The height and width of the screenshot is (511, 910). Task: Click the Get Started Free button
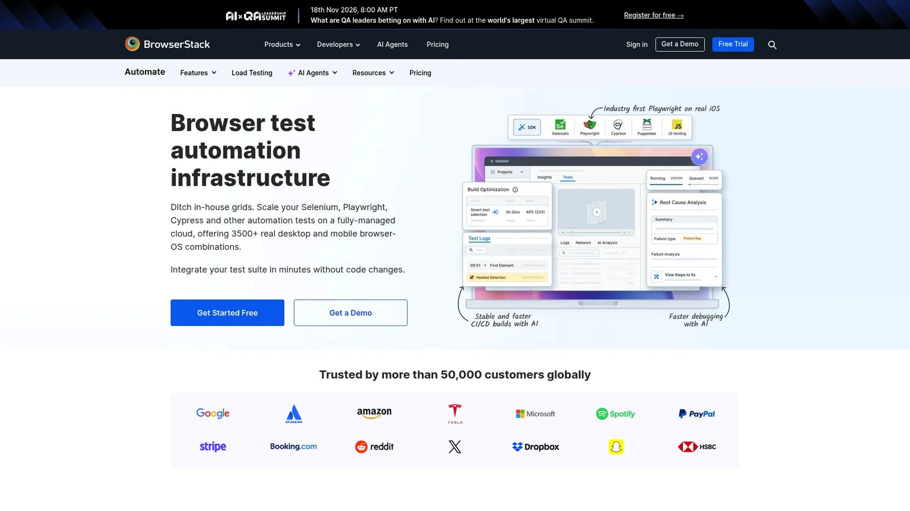tap(227, 313)
